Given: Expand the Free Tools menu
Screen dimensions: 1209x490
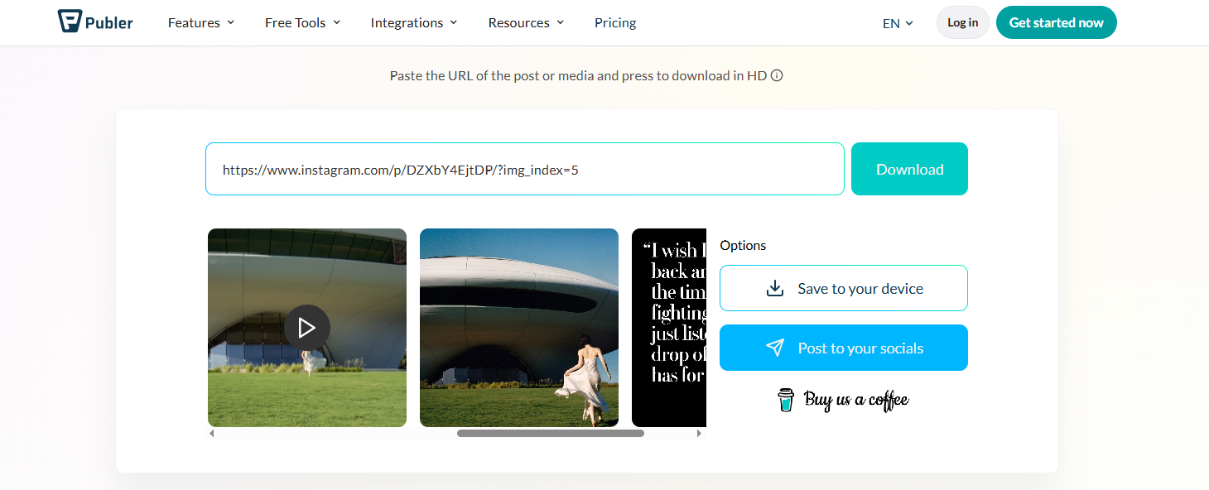Looking at the screenshot, I should [x=302, y=22].
